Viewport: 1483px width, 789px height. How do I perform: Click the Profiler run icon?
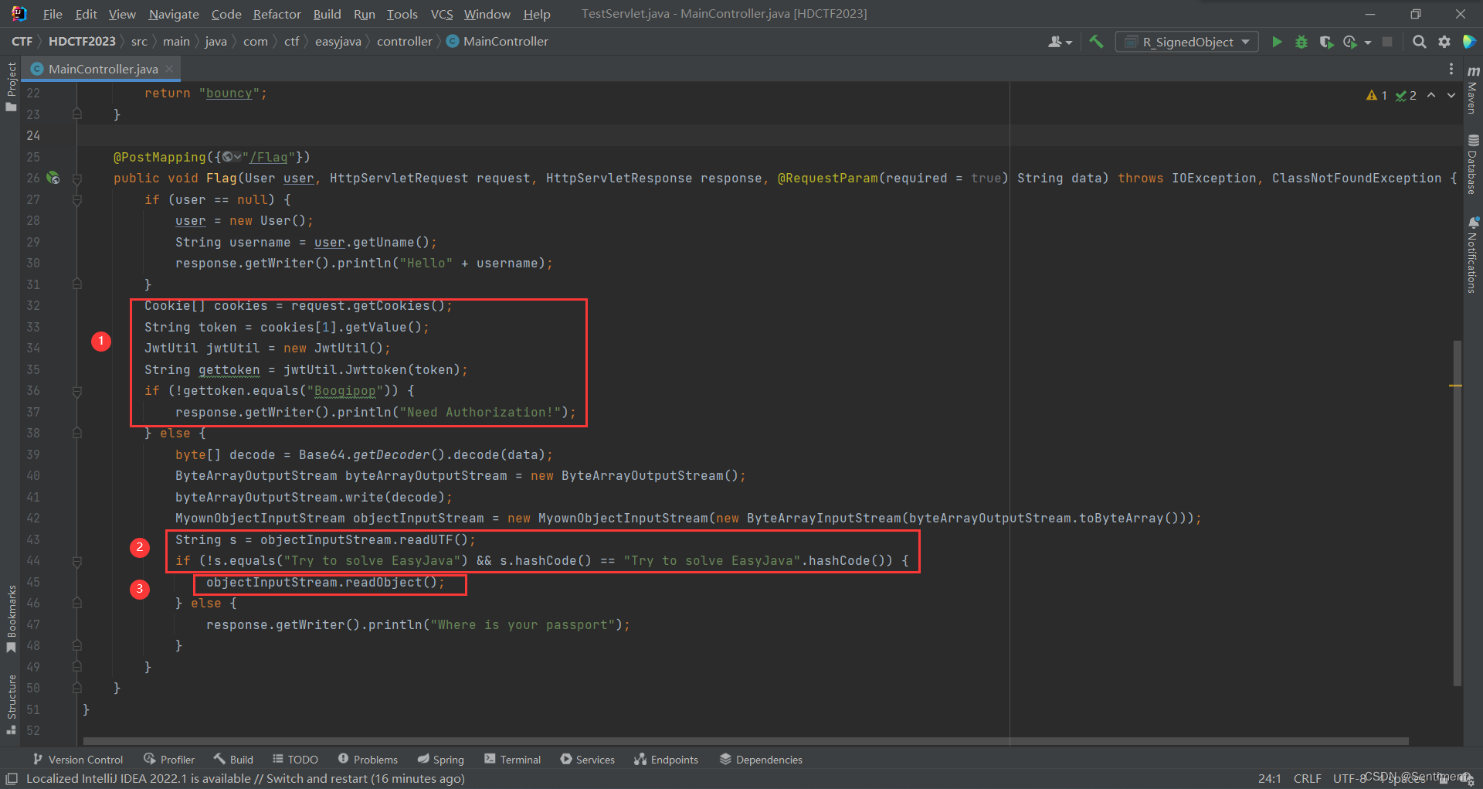pyautogui.click(x=1350, y=42)
